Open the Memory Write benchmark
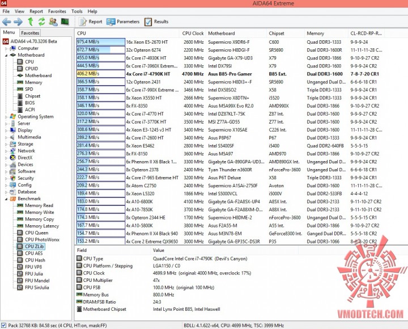 (x=39, y=212)
